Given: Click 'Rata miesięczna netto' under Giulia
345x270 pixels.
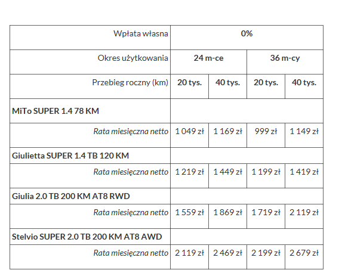Looking at the screenshot, I should point(131,213).
